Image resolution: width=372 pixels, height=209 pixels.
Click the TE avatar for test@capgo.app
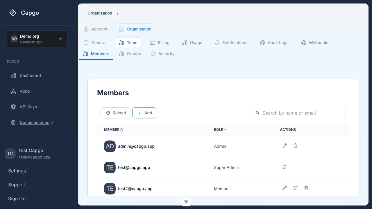110,167
